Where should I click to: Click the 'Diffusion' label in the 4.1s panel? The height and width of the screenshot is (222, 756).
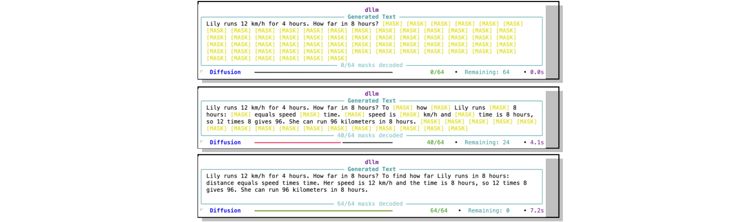click(x=225, y=142)
